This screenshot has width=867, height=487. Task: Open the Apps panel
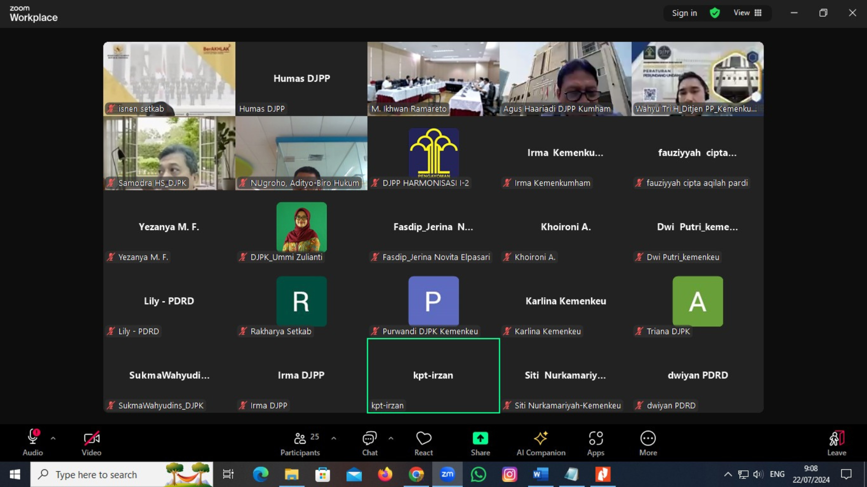tap(596, 442)
